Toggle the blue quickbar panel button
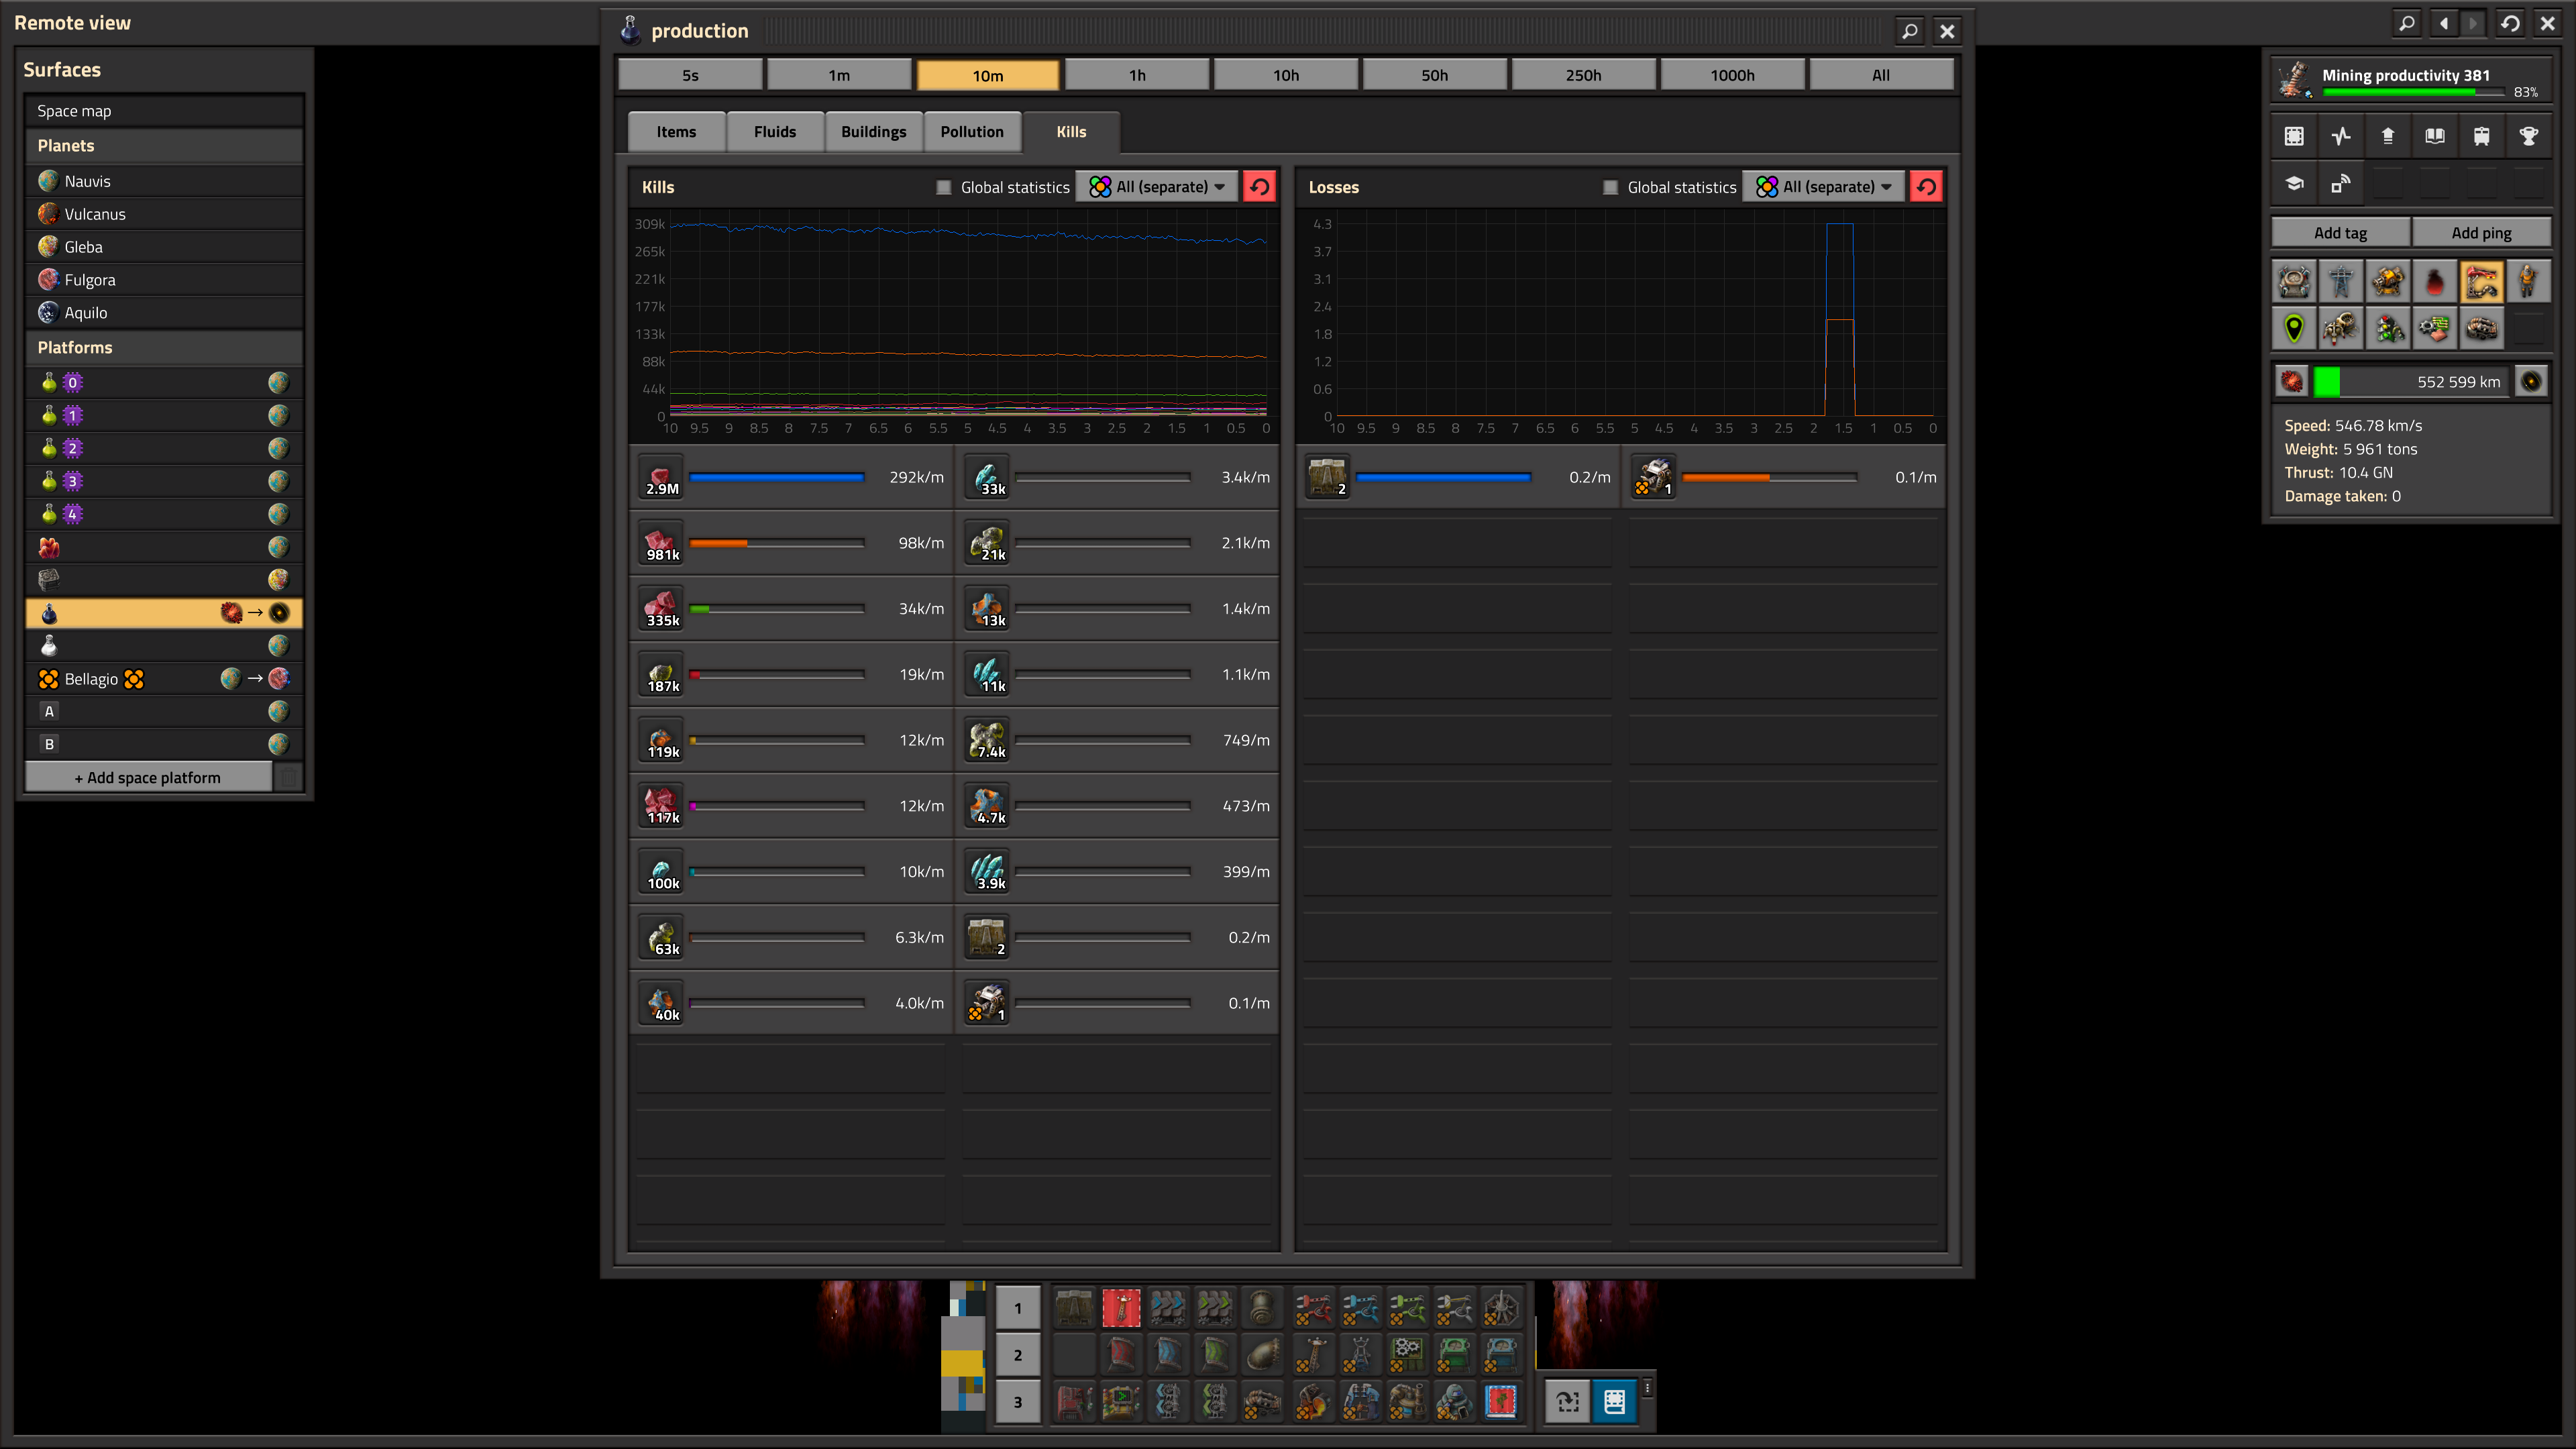 1614,1401
